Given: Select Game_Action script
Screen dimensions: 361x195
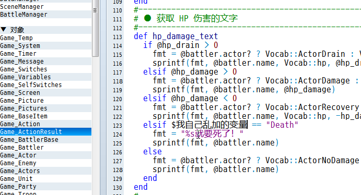Looking at the screenshot, I should pos(20,124).
